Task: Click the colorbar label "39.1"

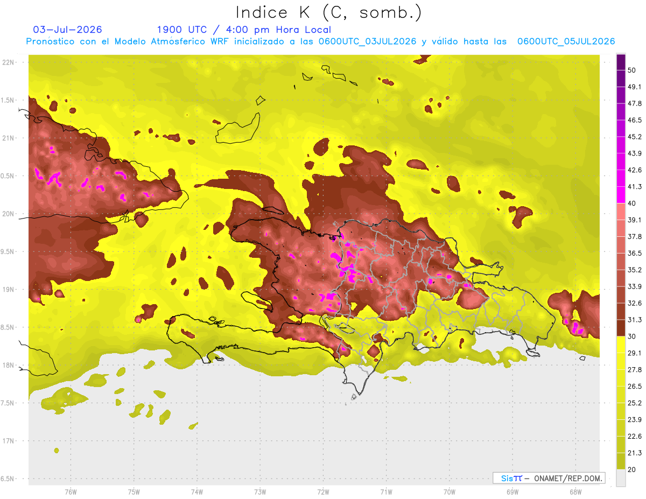Action: [634, 220]
